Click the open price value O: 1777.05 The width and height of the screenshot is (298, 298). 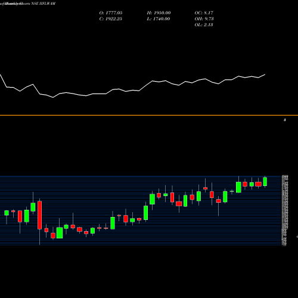point(111,13)
